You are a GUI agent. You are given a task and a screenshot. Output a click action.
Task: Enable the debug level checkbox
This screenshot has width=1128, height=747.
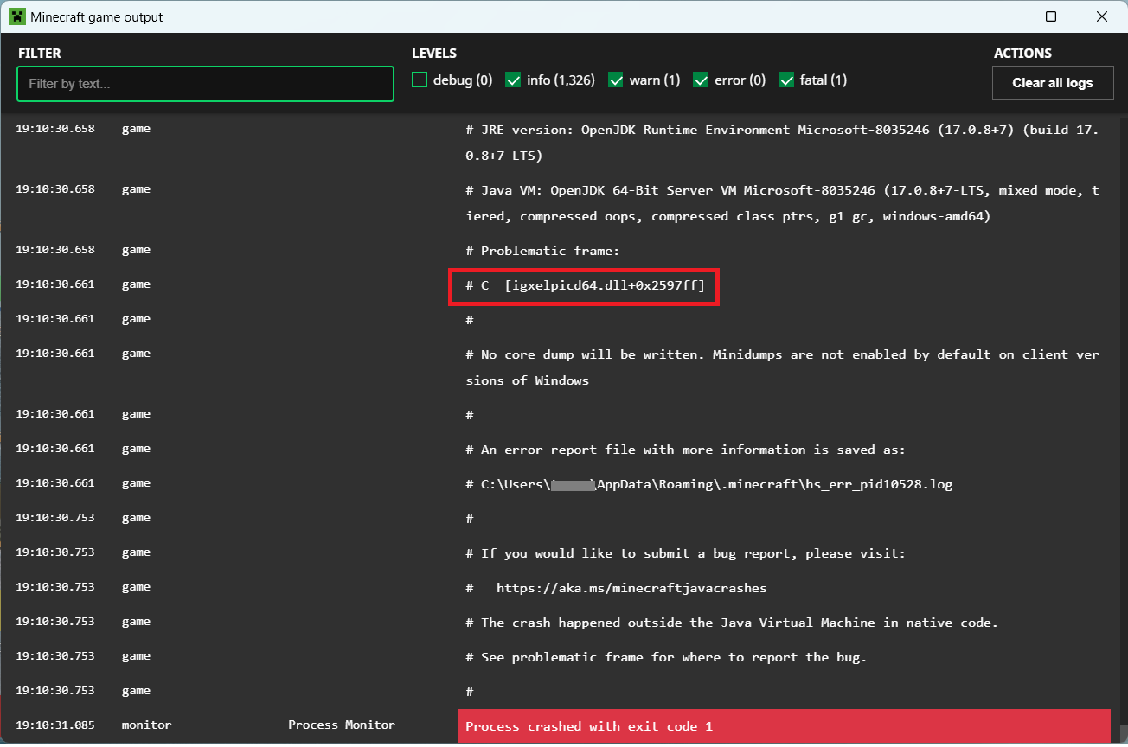coord(420,80)
